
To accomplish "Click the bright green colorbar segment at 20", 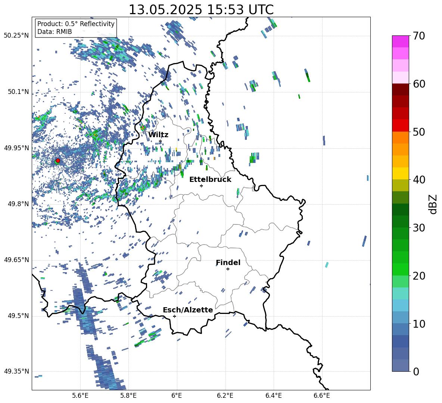I will [x=401, y=269].
